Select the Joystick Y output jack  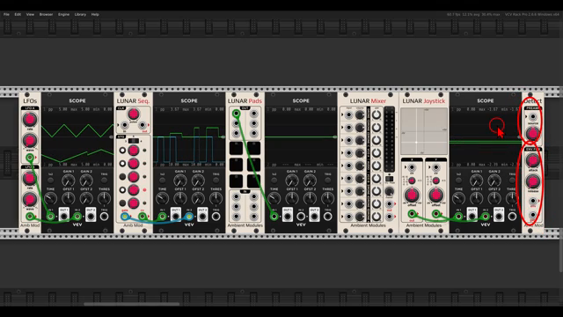coord(436,214)
